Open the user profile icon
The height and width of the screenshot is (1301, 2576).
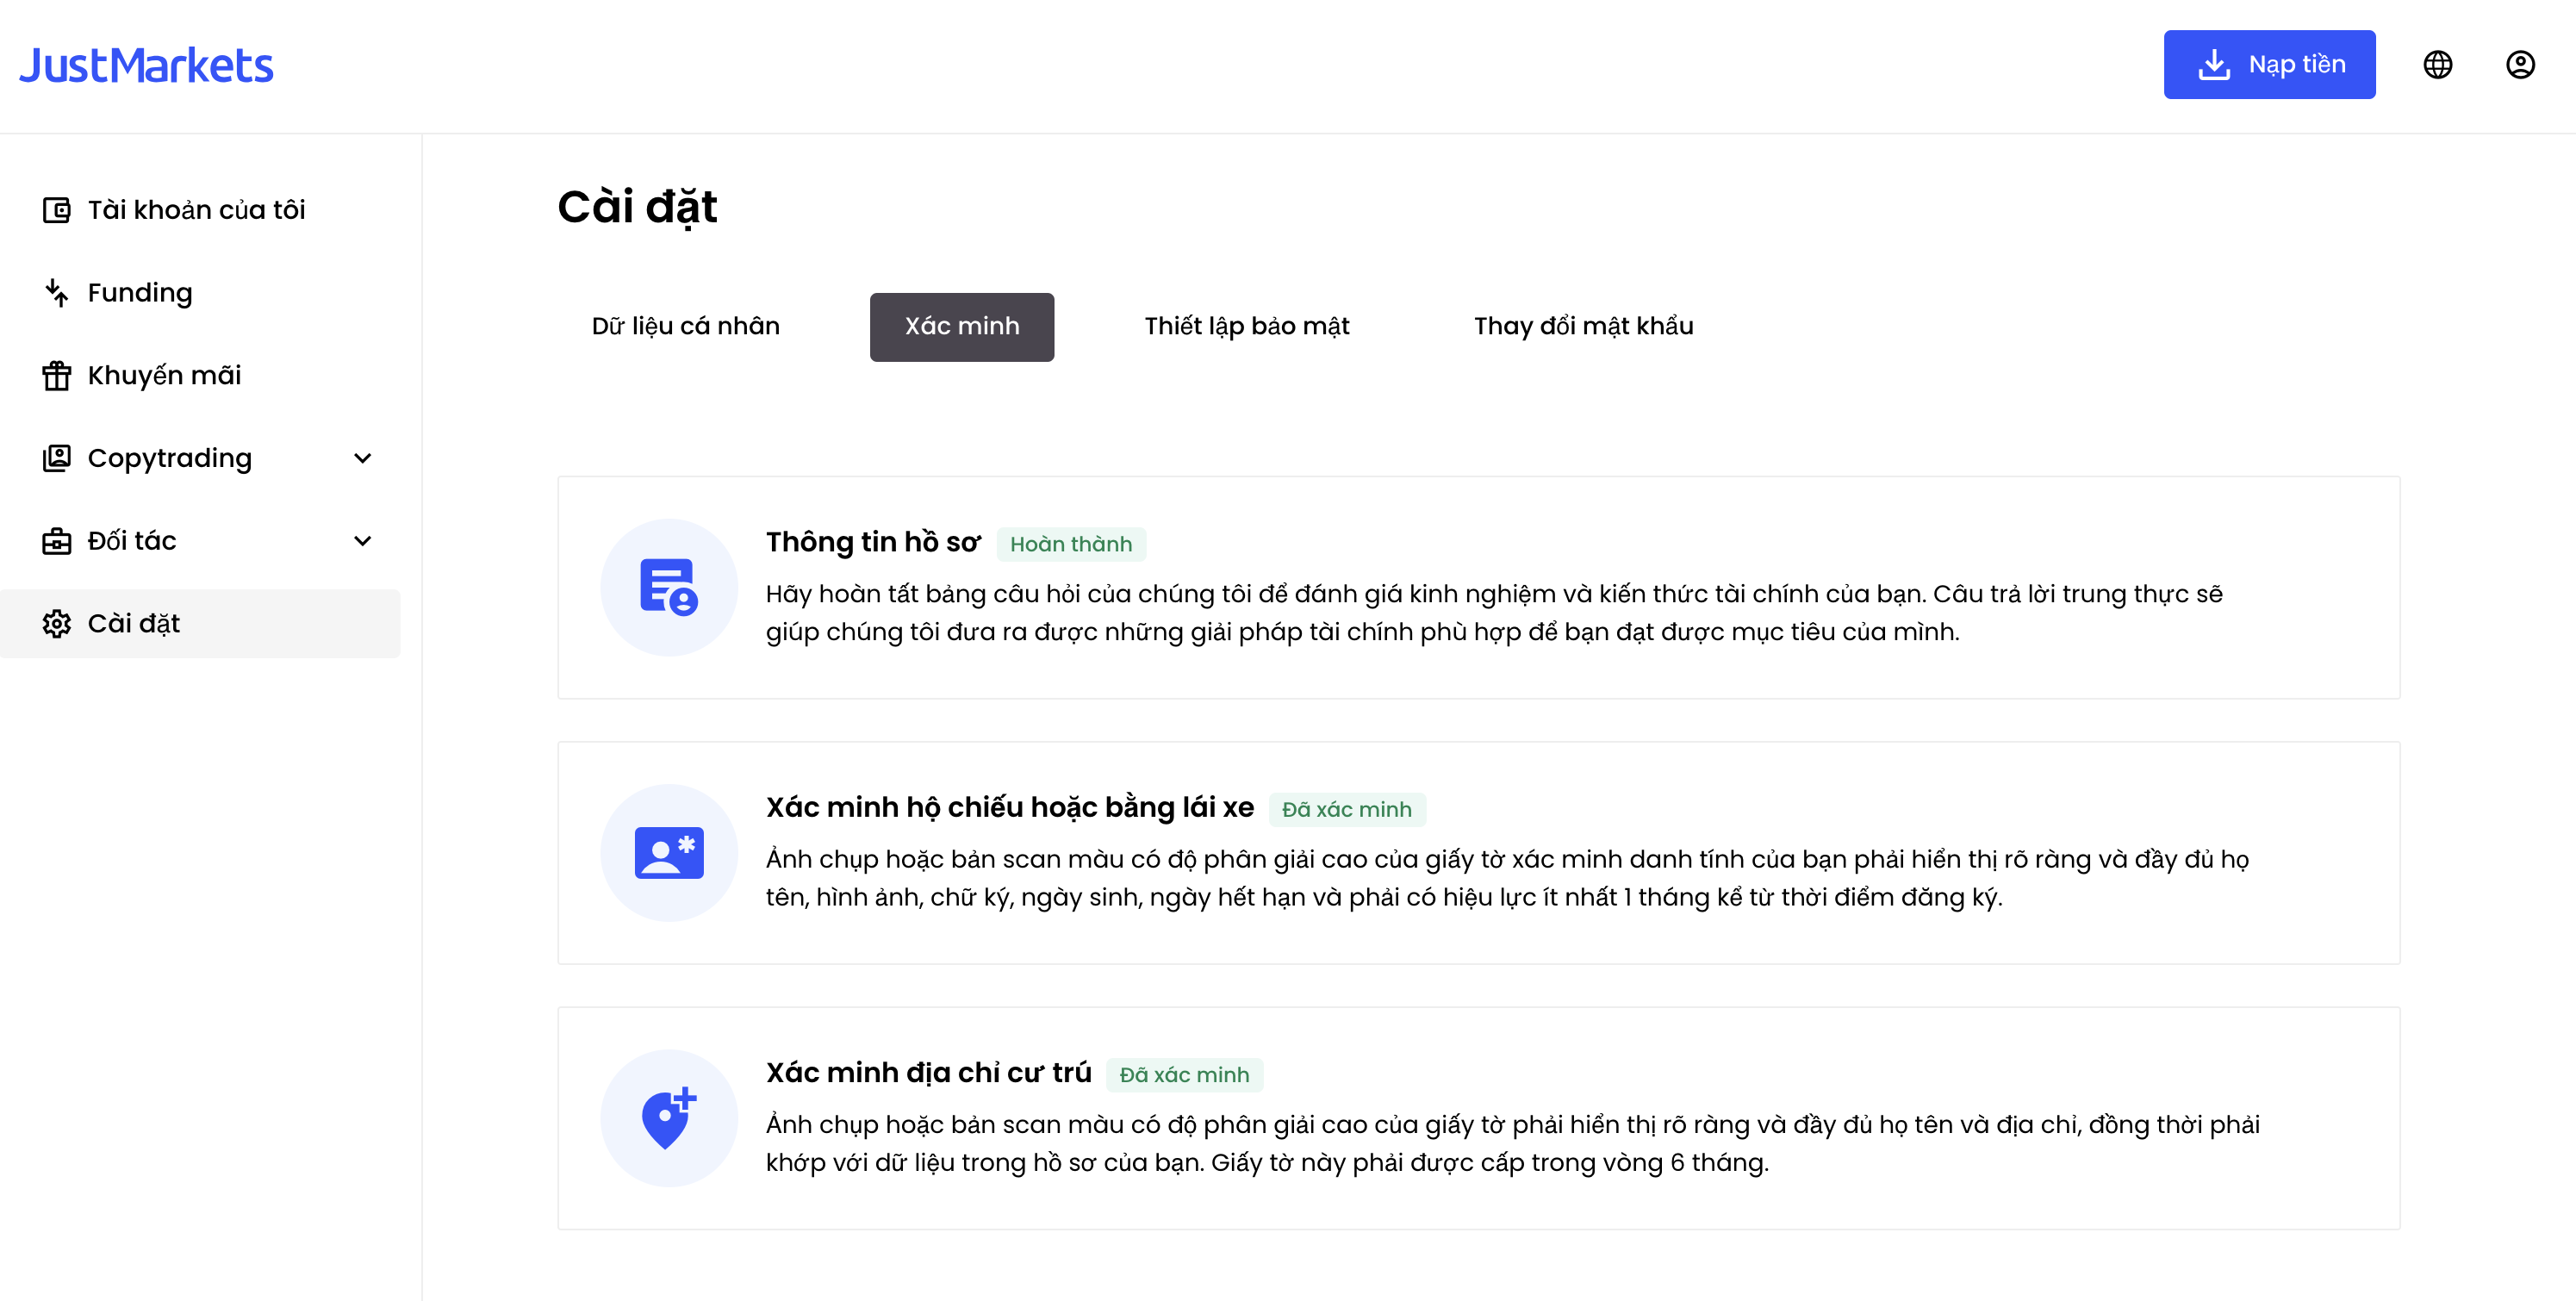click(x=2520, y=65)
